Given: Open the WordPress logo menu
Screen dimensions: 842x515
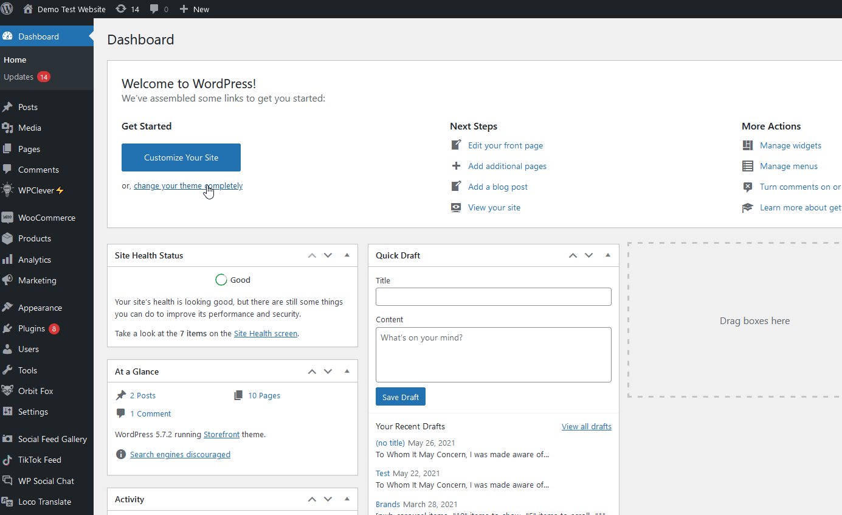Looking at the screenshot, I should [x=7, y=9].
